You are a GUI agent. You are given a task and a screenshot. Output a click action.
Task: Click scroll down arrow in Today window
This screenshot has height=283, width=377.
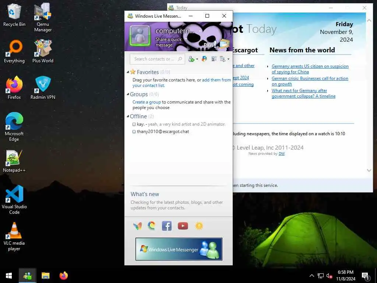pyautogui.click(x=369, y=170)
